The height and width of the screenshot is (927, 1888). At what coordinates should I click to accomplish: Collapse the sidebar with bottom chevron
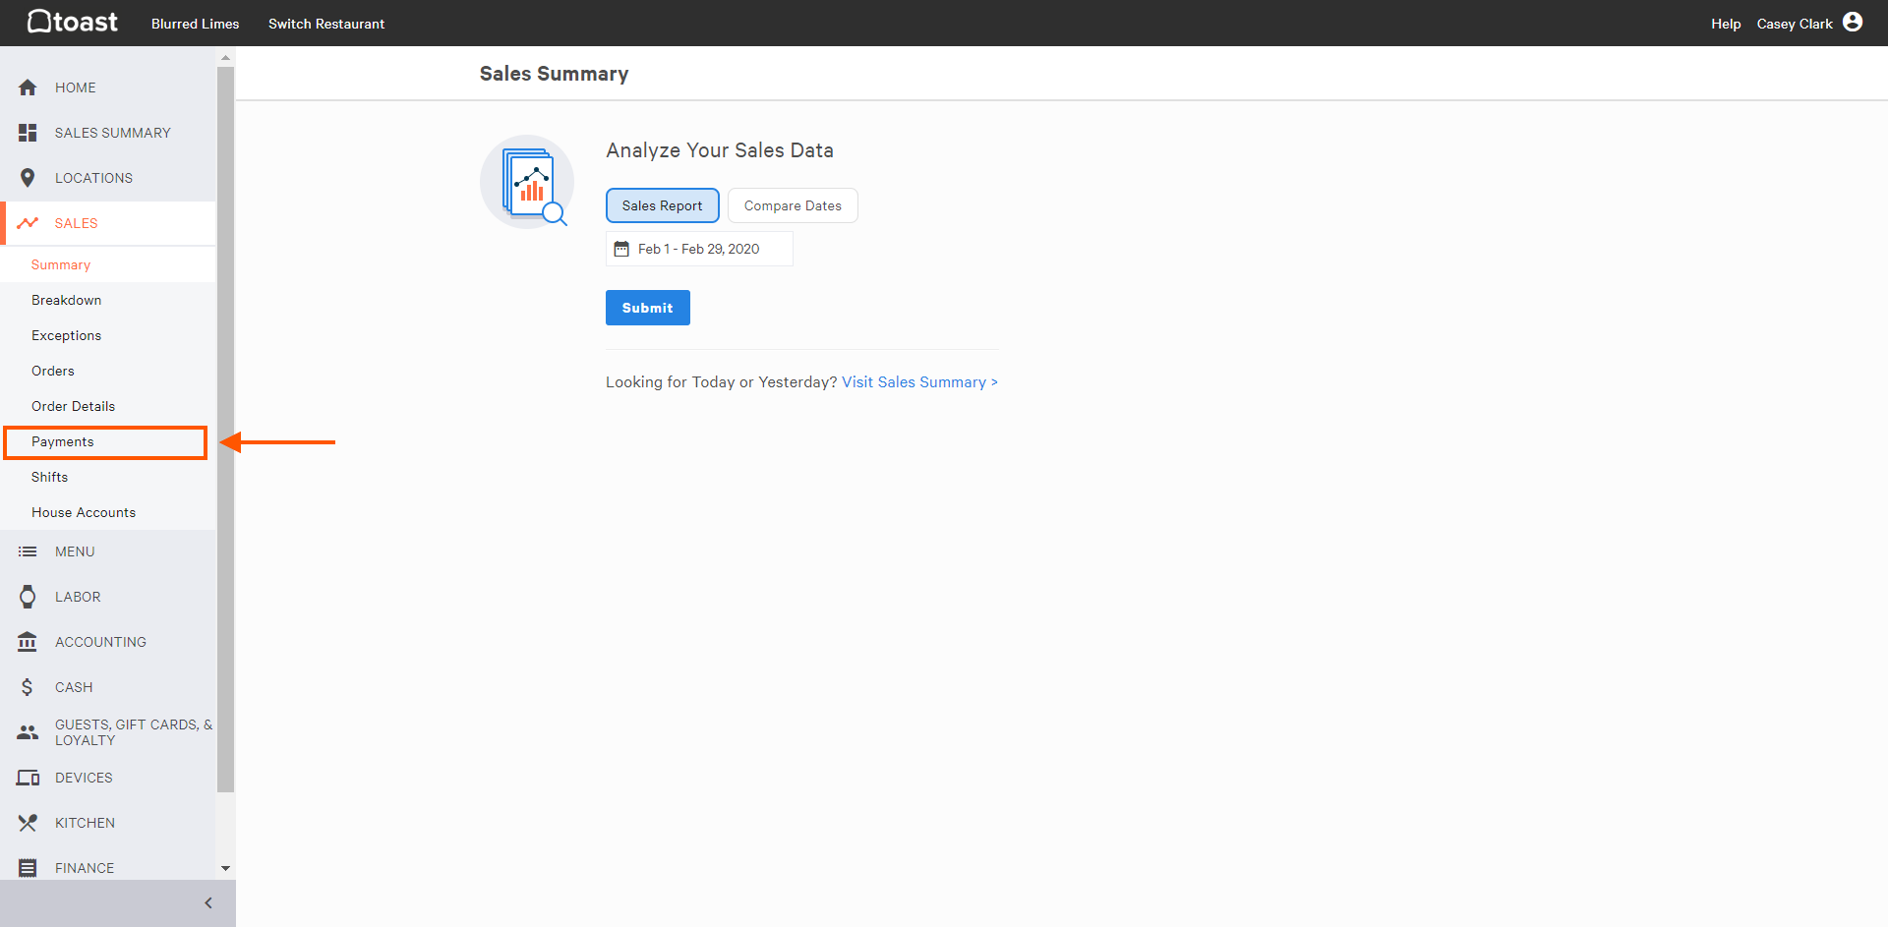[207, 902]
